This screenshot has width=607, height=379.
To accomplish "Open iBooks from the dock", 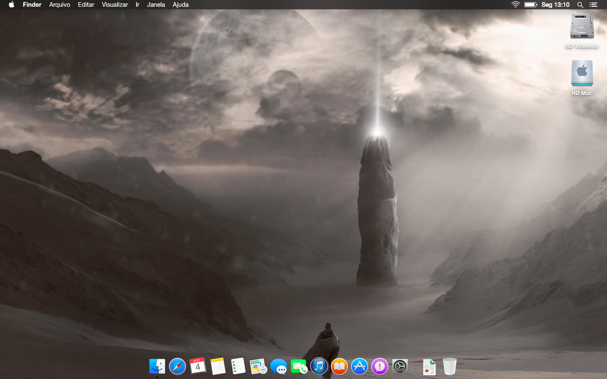I will 339,366.
